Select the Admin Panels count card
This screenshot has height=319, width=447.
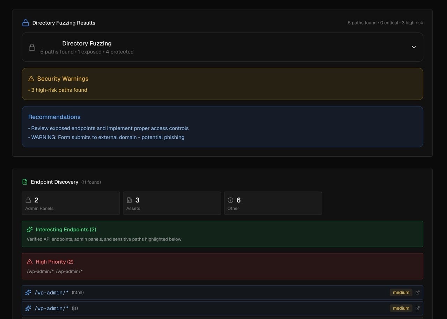(71, 203)
